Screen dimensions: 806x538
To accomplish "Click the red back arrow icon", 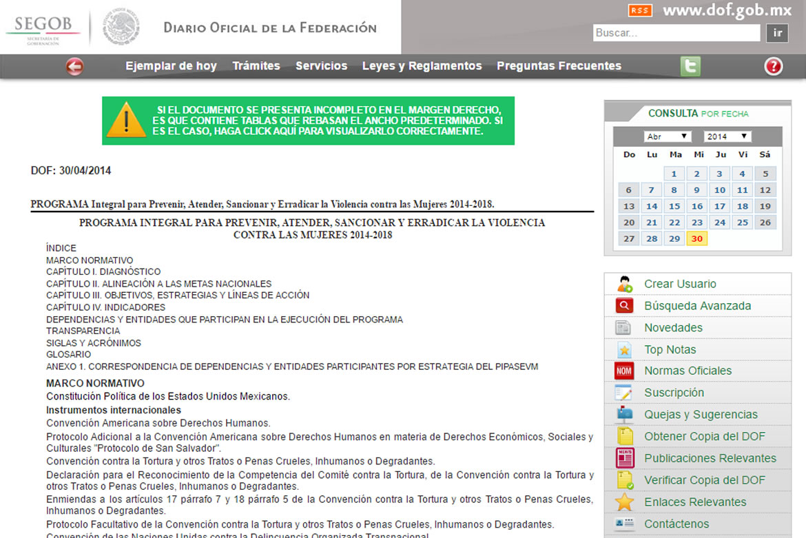I will (74, 66).
